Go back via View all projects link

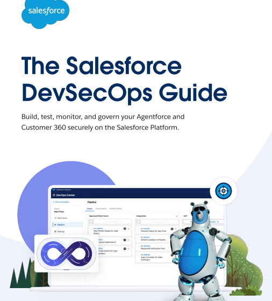[x=61, y=202]
